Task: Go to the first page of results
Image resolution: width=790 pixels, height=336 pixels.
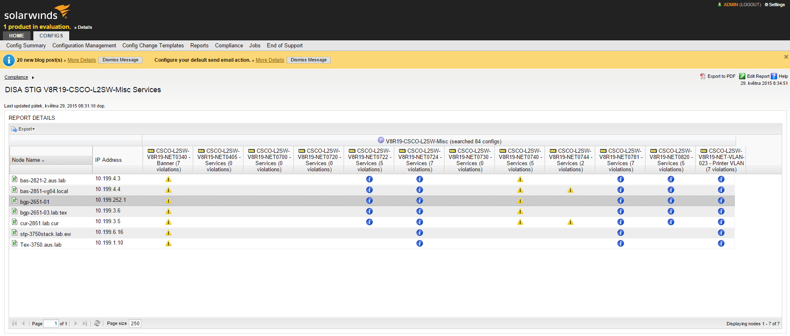Action: [x=14, y=323]
